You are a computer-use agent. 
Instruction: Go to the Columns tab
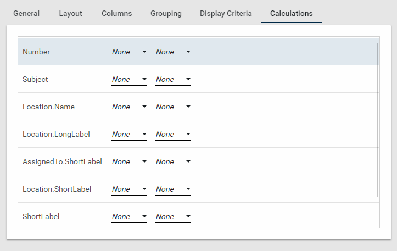116,13
